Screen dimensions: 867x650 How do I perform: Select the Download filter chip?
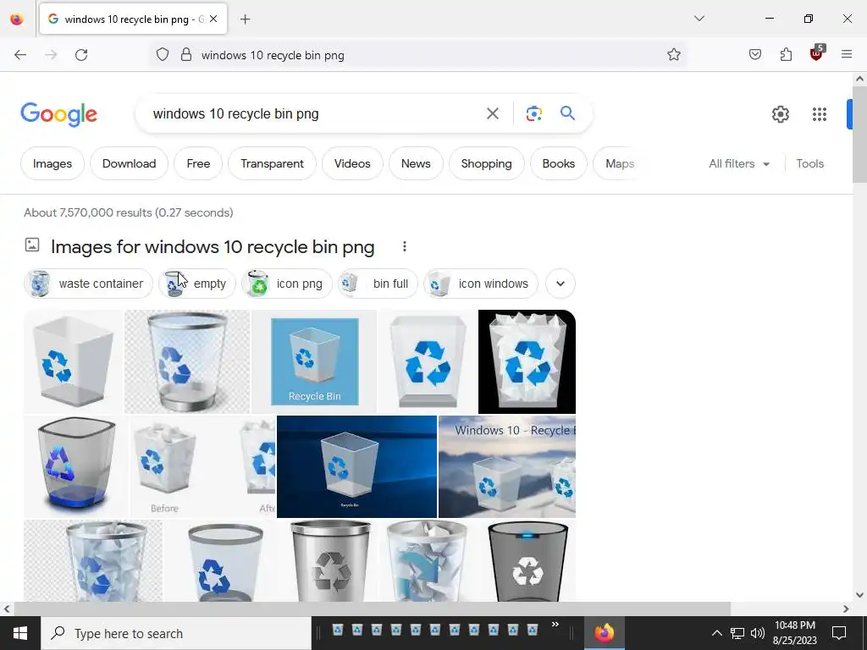tap(129, 163)
